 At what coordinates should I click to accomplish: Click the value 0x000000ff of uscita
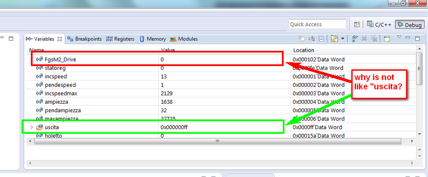174,127
